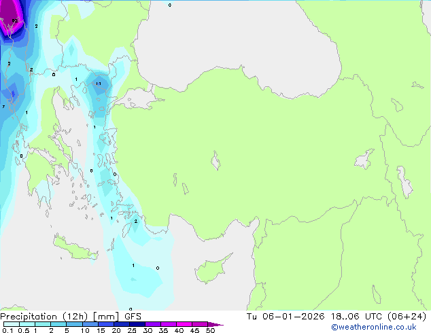
Task: Click the 'Precipitation (12h)' title text
Action: (x=44, y=317)
